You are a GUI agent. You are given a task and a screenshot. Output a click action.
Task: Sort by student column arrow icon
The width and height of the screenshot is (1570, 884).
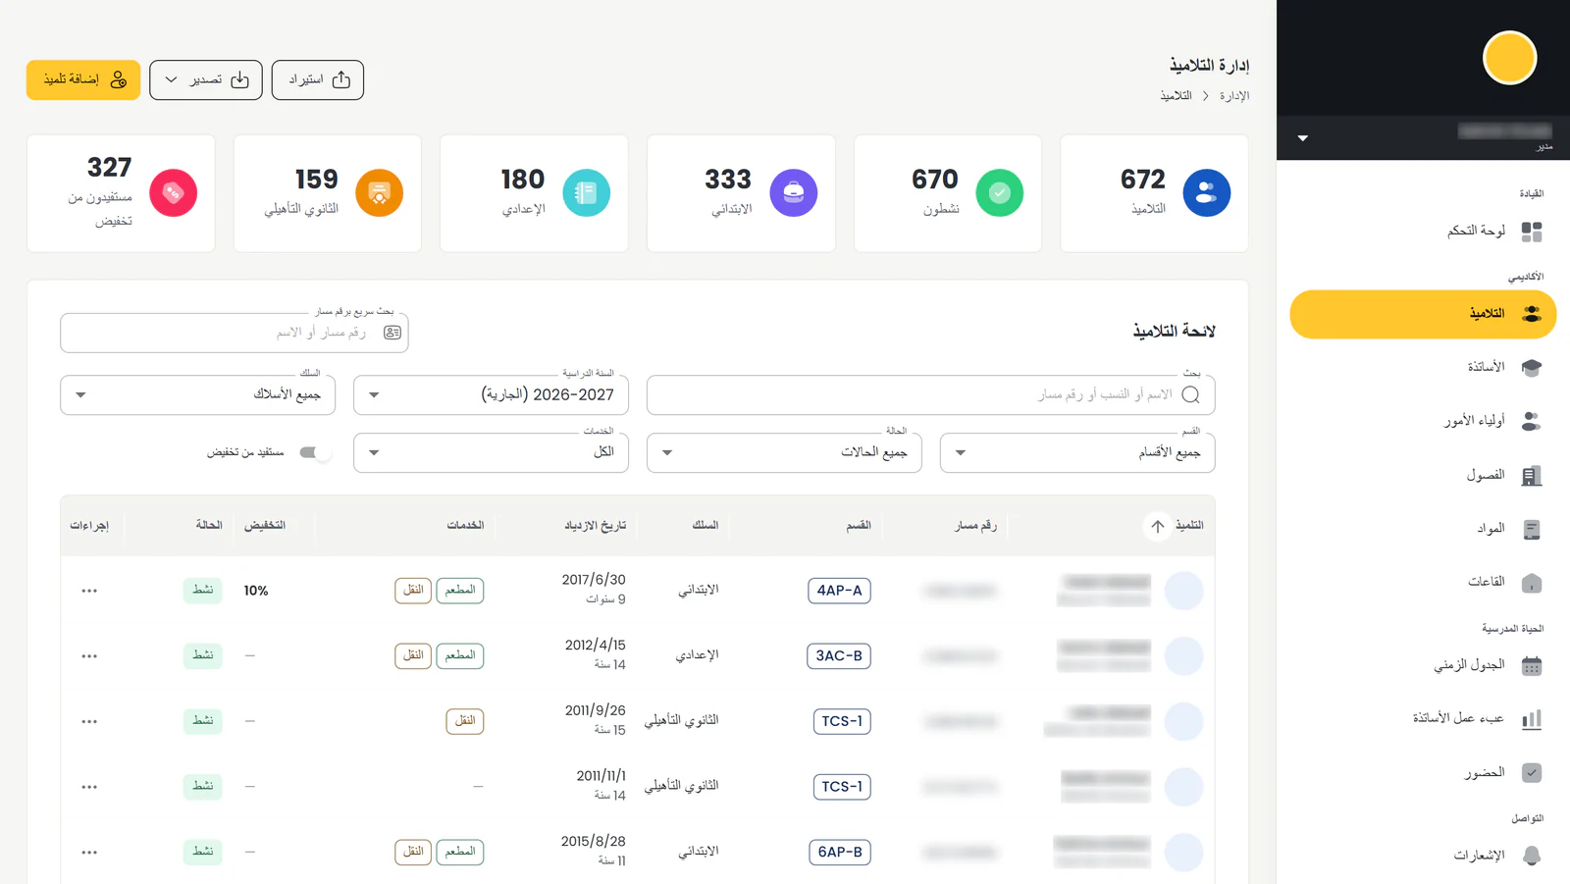[1158, 526]
